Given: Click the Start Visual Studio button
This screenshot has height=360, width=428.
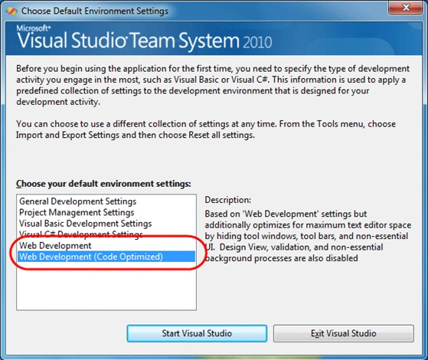Looking at the screenshot, I should (x=197, y=333).
